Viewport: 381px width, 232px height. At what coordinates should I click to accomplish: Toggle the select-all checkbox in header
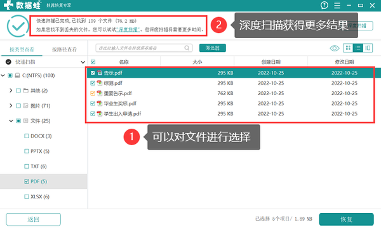[93, 62]
